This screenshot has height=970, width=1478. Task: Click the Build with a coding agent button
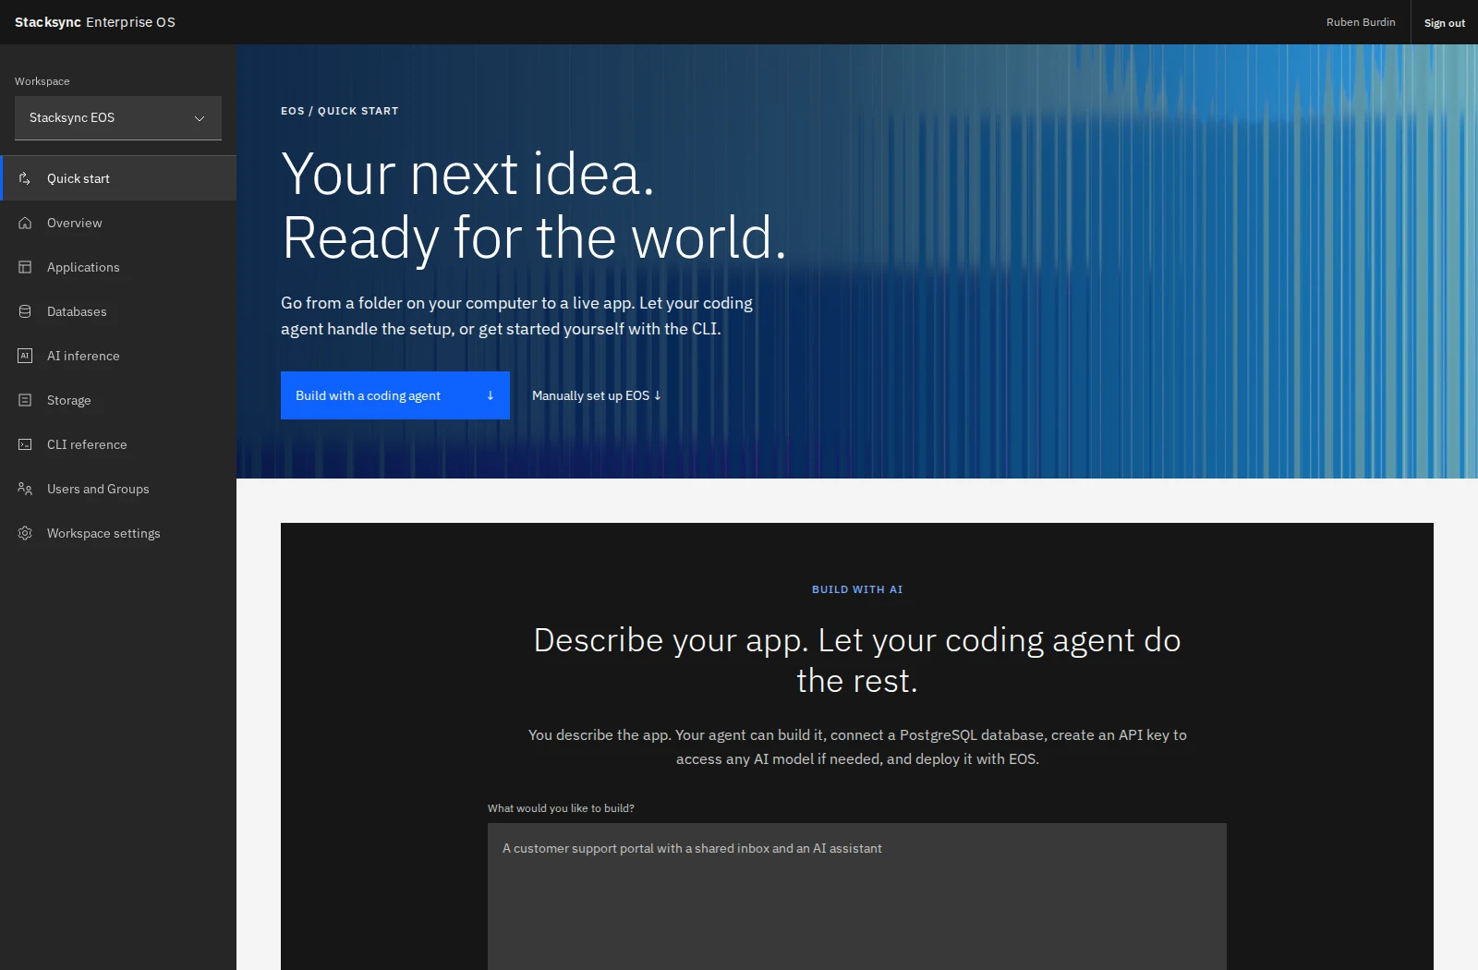[x=395, y=395]
